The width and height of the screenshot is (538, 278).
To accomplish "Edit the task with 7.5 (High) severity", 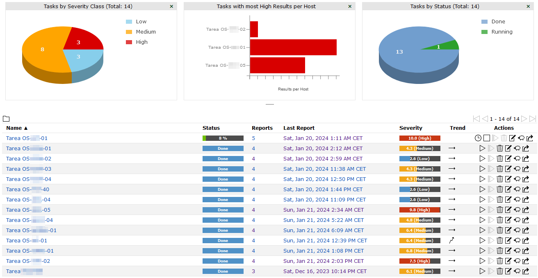I will tap(508, 261).
